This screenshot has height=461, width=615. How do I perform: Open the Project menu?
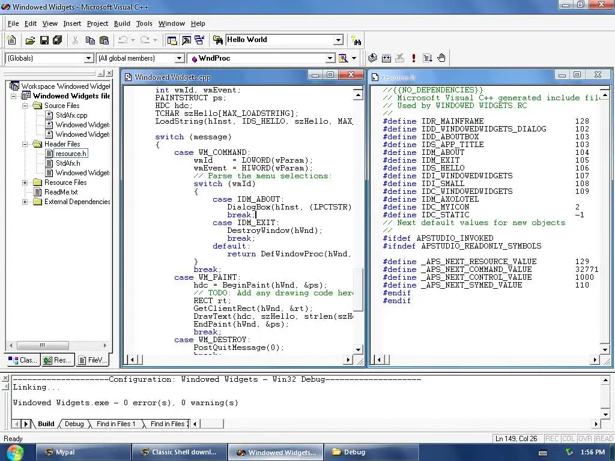click(97, 23)
